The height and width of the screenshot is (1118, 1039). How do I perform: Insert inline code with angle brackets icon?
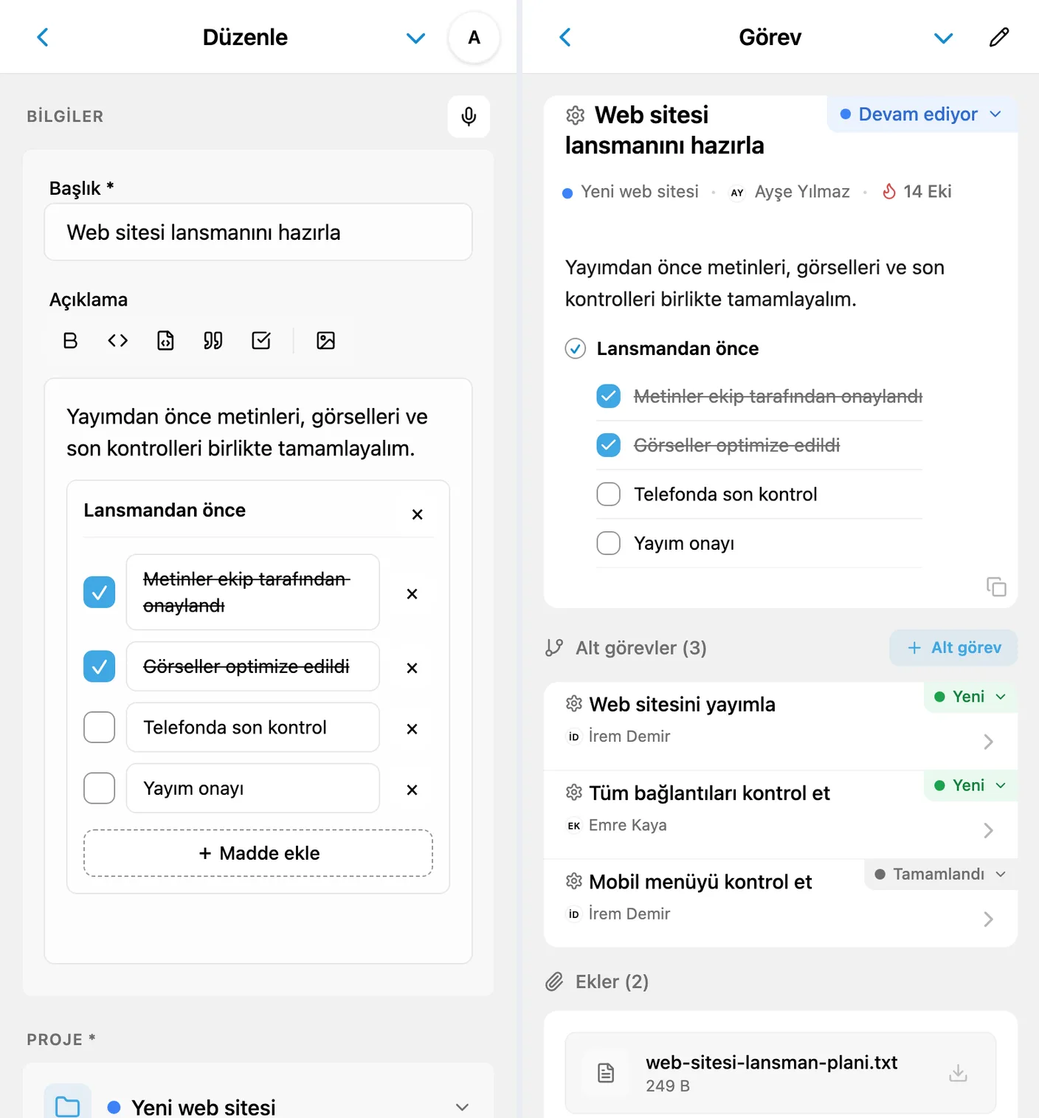tap(118, 340)
